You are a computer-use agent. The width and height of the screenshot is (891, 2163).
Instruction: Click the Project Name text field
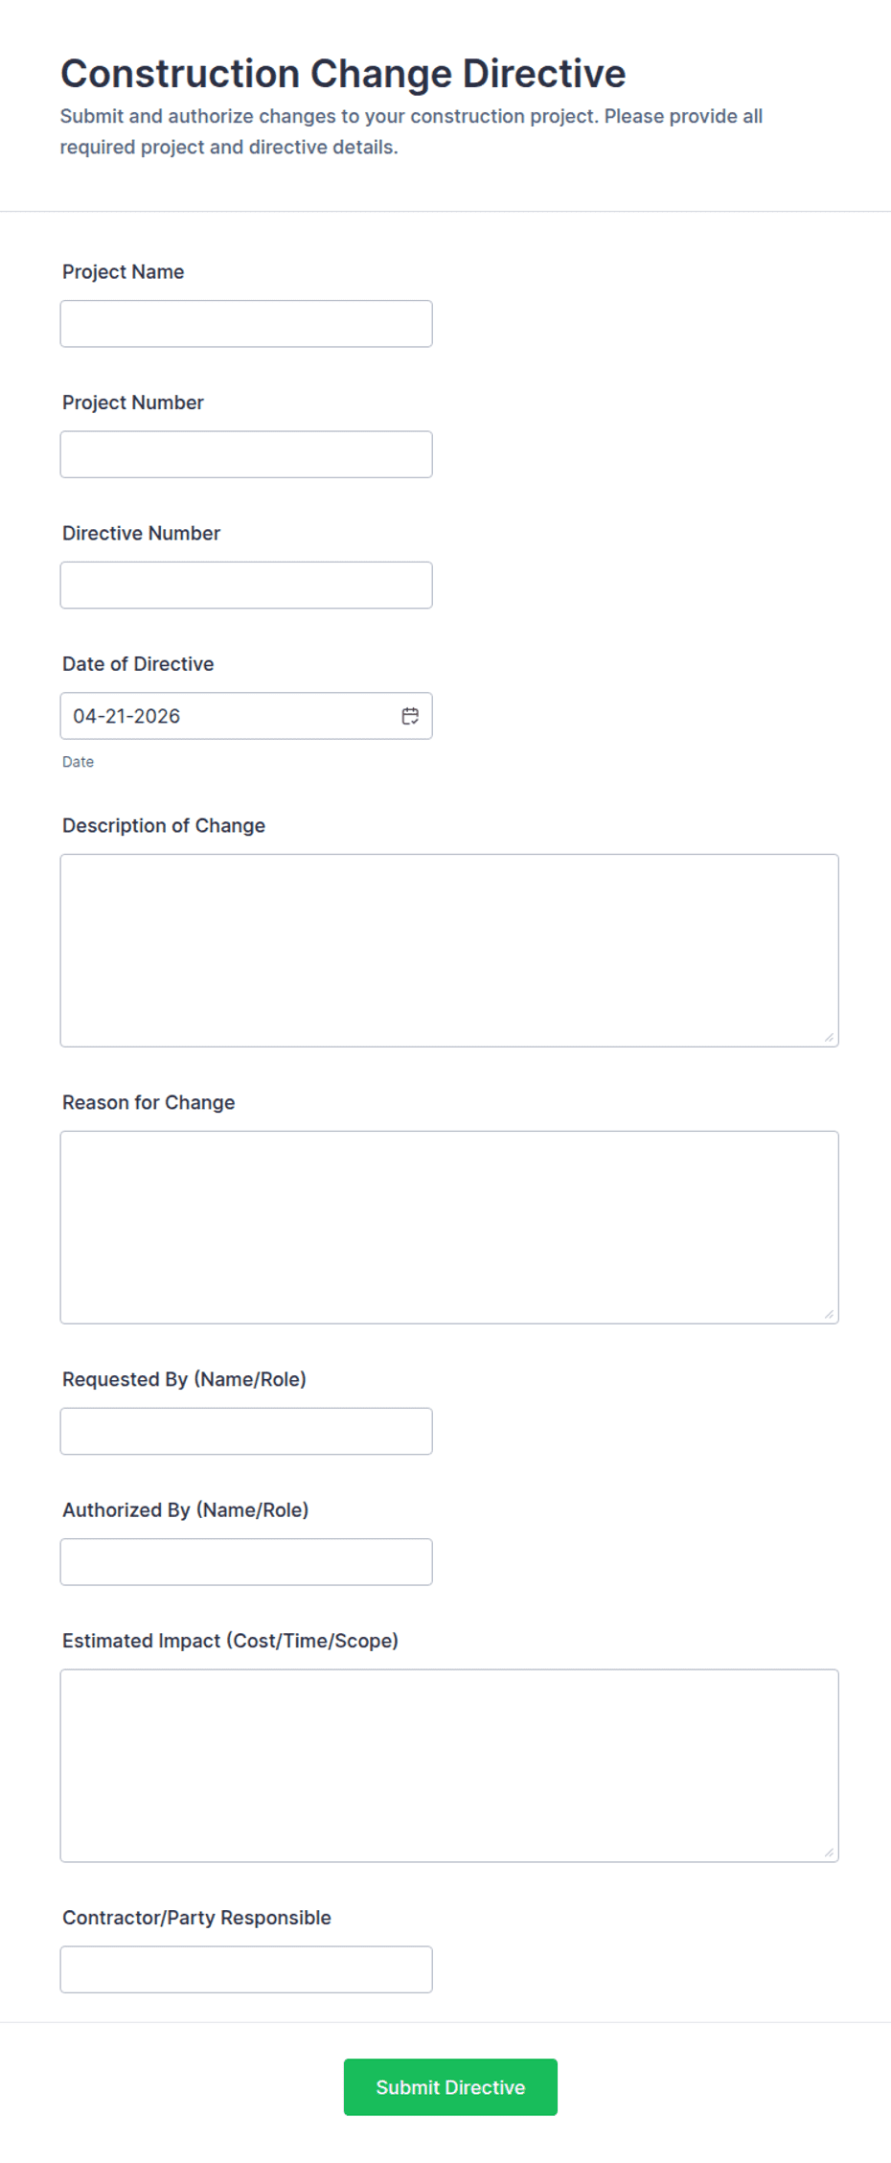(246, 324)
